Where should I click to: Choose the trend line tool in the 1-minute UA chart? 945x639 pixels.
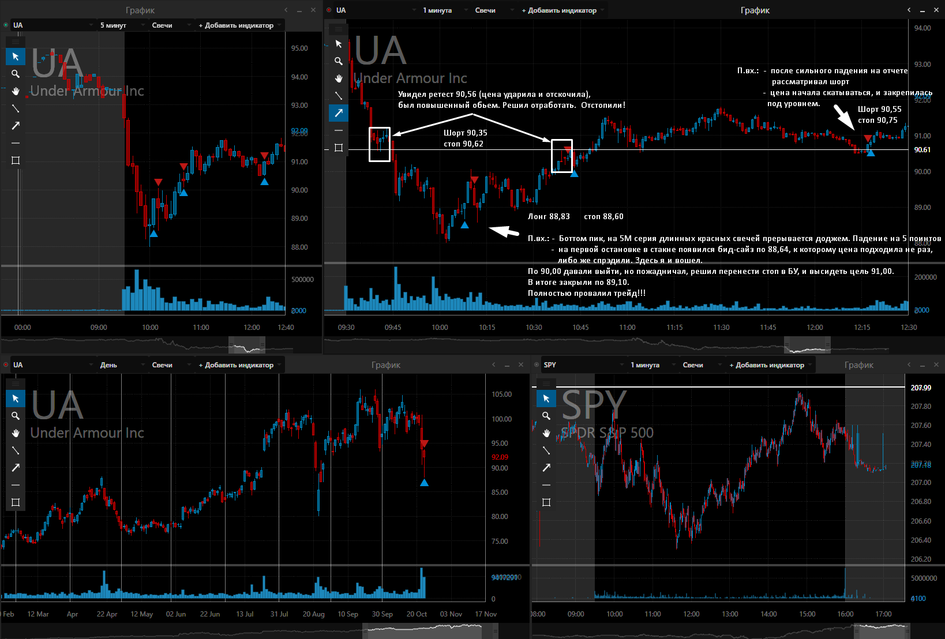click(x=339, y=96)
